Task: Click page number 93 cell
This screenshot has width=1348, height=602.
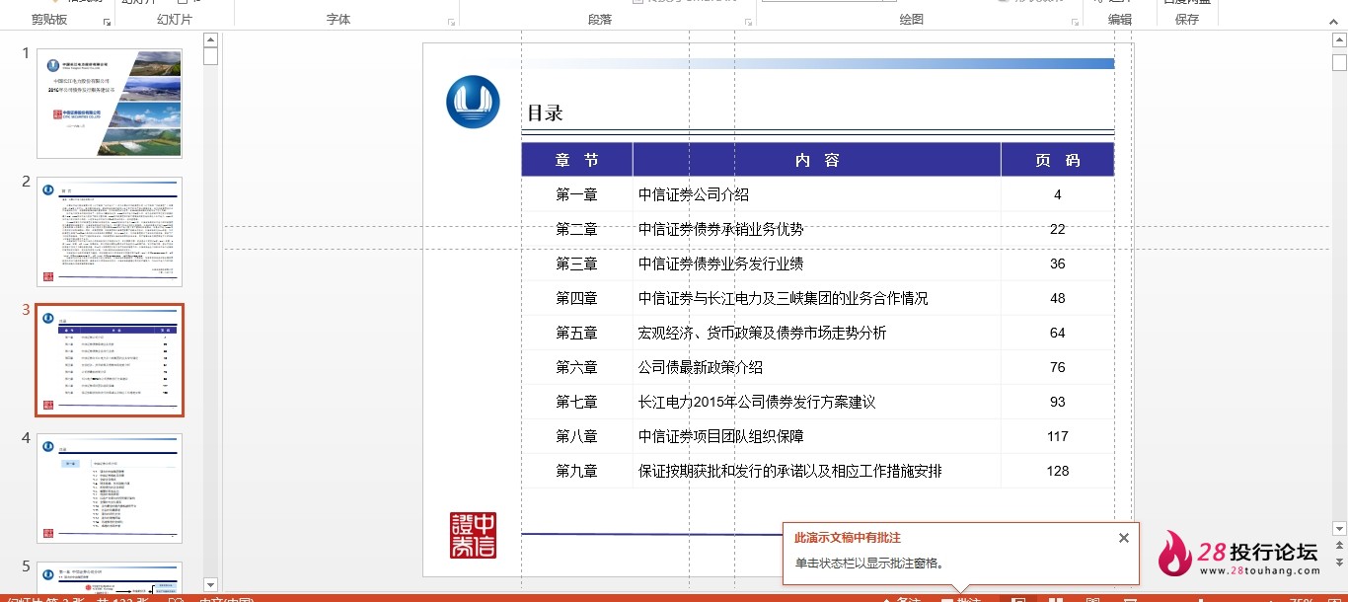Action: (1058, 402)
